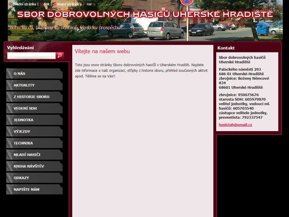Image resolution: width=289 pixels, height=217 pixels.
Task: Go to Z HISTORIE SBORU page
Action: [x=34, y=97]
